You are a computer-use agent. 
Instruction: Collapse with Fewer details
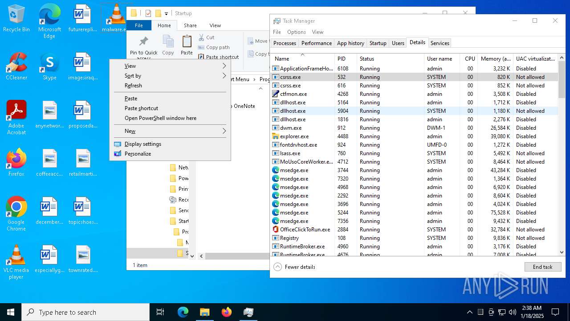(295, 267)
